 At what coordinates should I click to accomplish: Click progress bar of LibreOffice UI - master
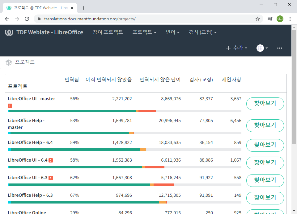click(125, 111)
